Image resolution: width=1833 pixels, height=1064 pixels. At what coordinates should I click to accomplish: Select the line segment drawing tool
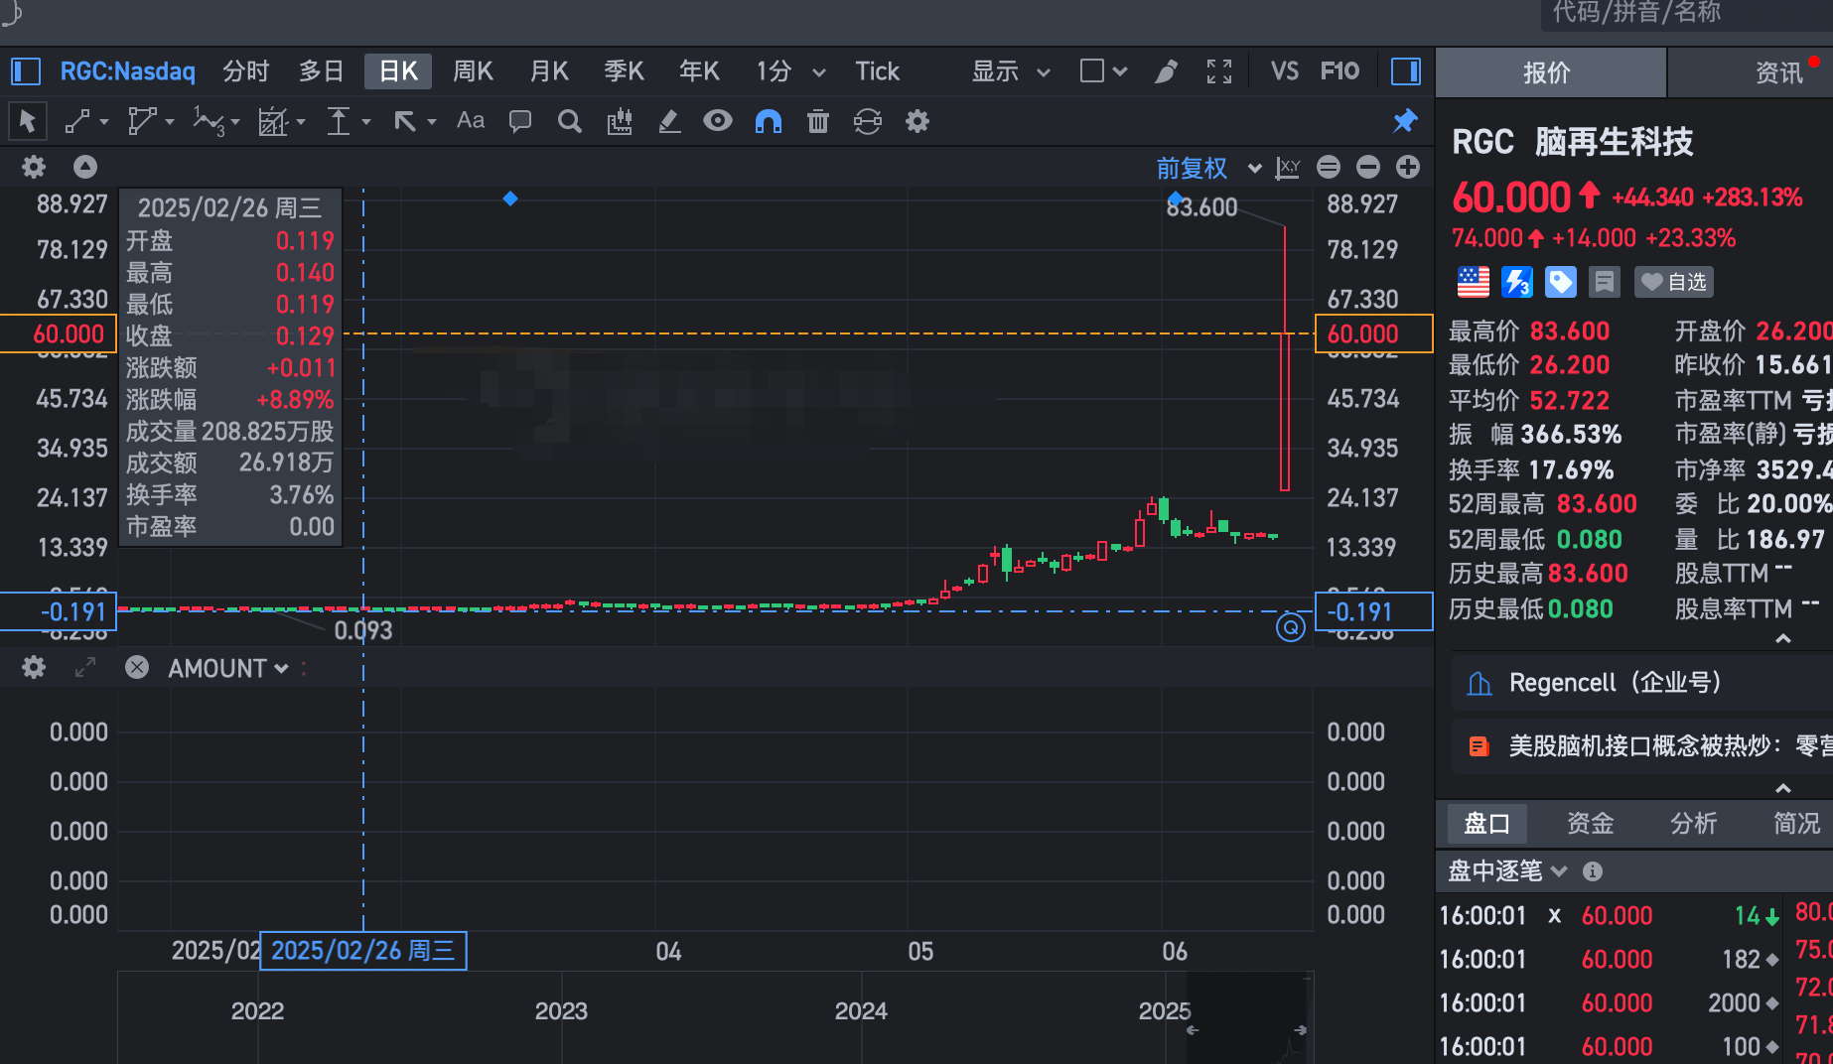[78, 121]
